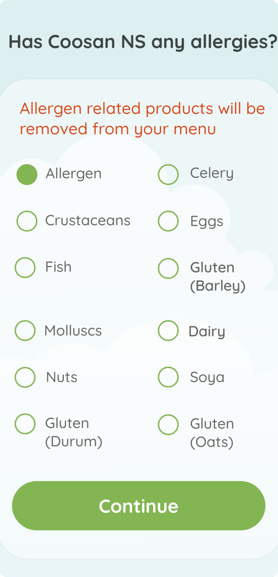Tap the Molluscs label text
Viewport: 278px width, 577px height.
[73, 331]
